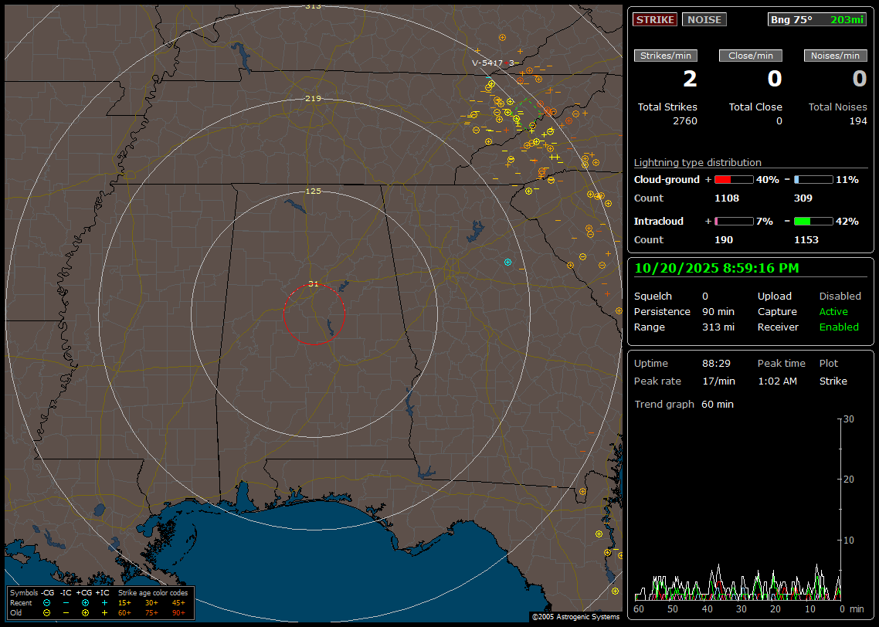Image resolution: width=879 pixels, height=627 pixels.
Task: Click the yellow old -CG symbol in legend
Action: 46,612
